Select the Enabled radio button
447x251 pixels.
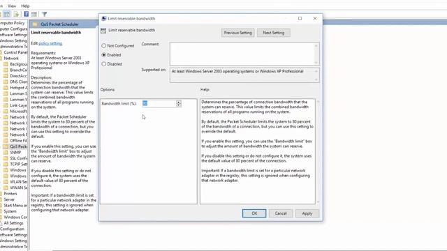[x=104, y=54]
